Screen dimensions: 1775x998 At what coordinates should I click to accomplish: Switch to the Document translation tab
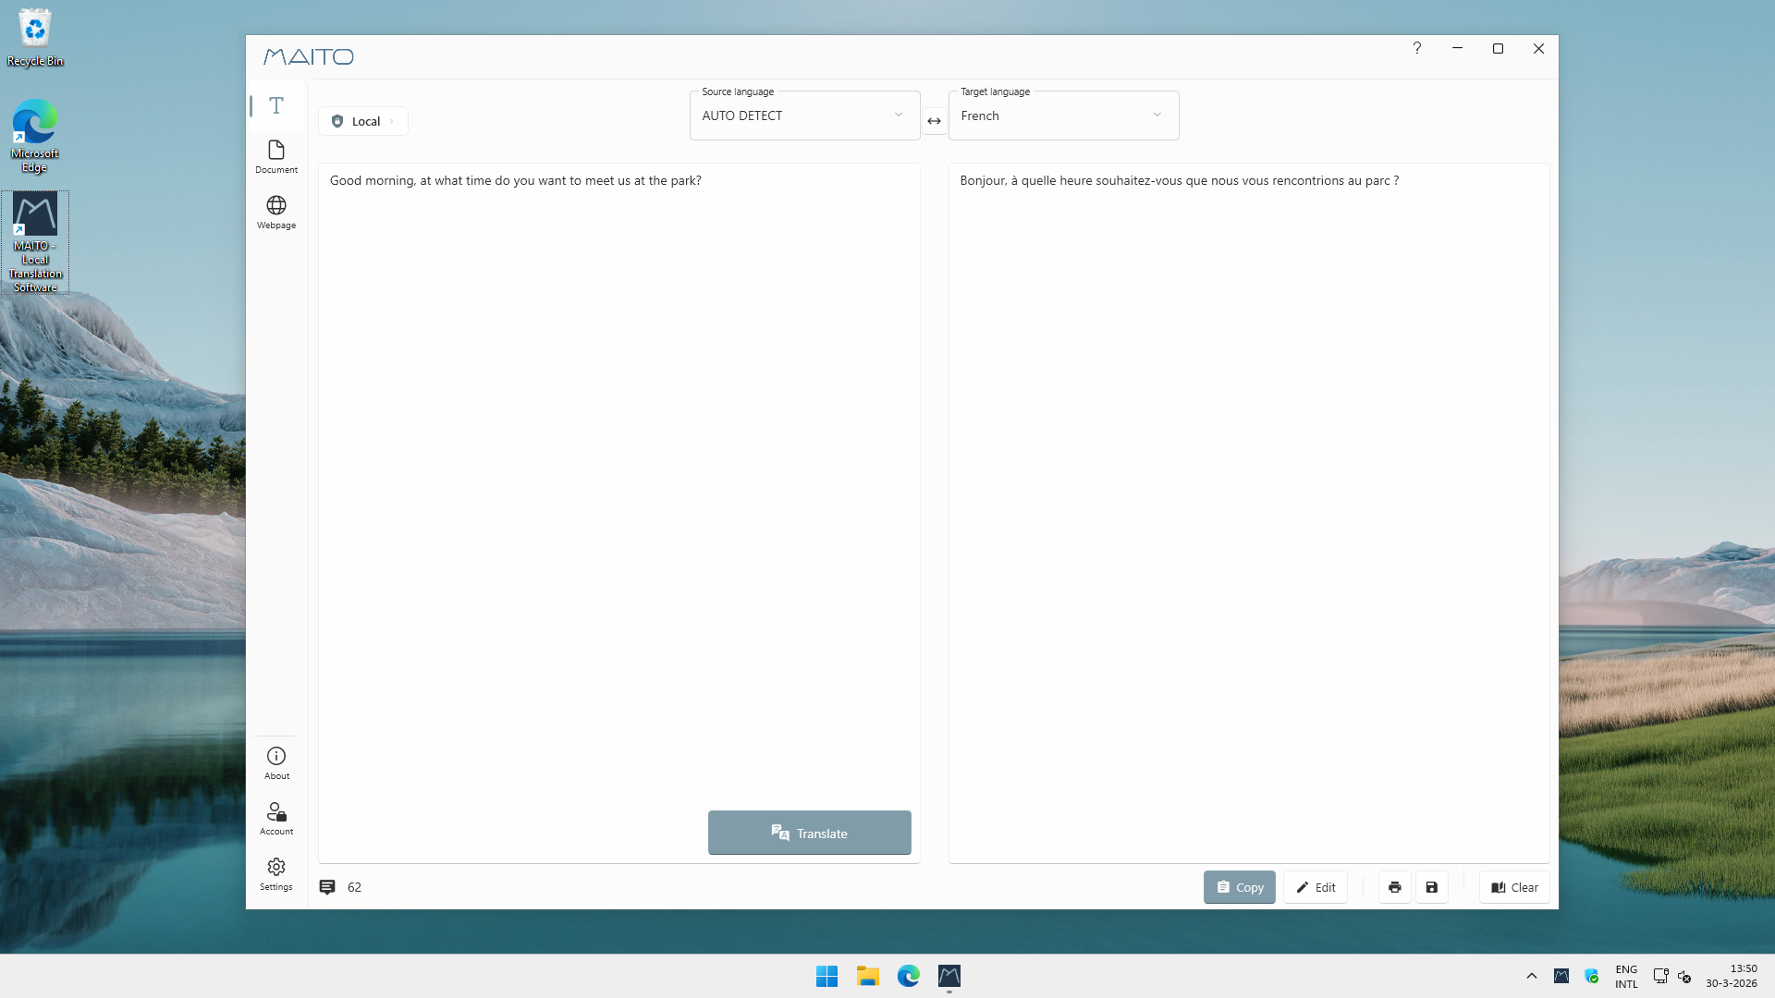[x=276, y=157]
